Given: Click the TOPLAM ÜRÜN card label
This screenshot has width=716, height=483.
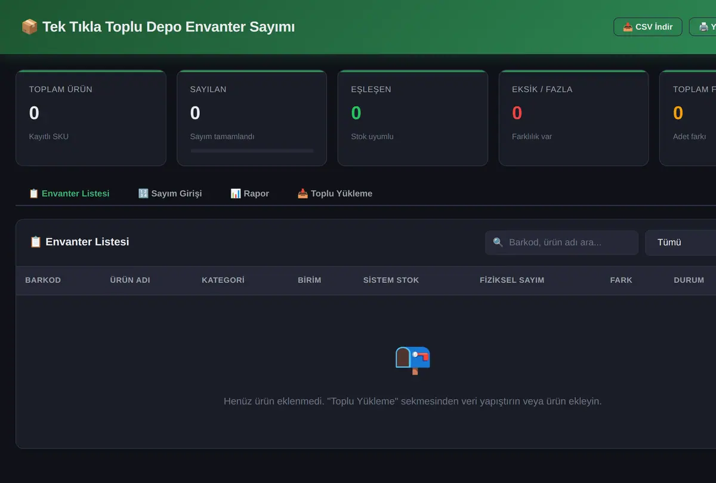Looking at the screenshot, I should click(61, 89).
